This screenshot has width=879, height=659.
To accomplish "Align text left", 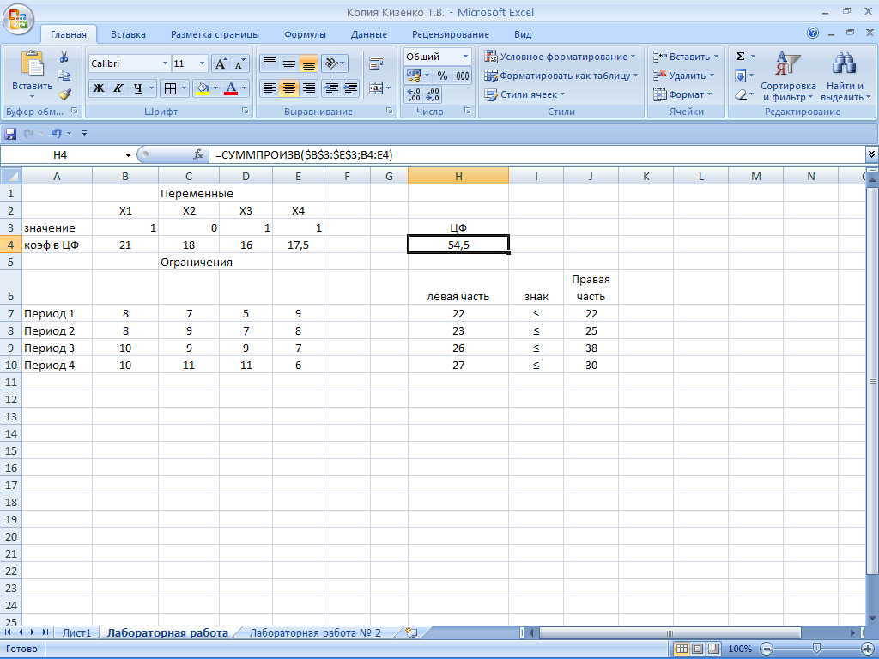I will click(269, 88).
